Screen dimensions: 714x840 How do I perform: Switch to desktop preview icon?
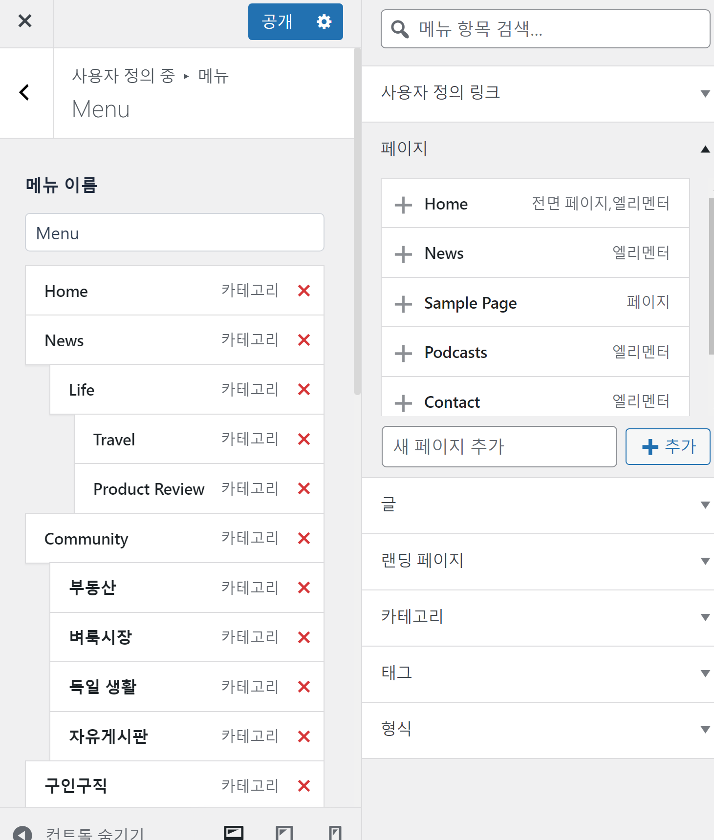[x=234, y=833]
